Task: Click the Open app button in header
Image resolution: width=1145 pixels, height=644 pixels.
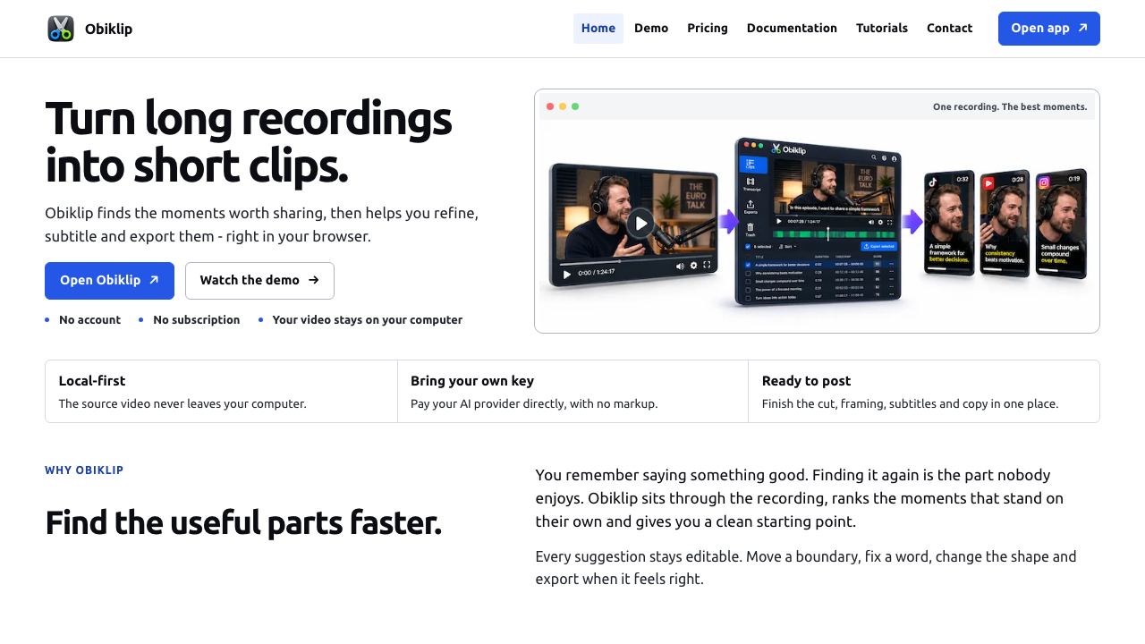Action: click(1049, 29)
